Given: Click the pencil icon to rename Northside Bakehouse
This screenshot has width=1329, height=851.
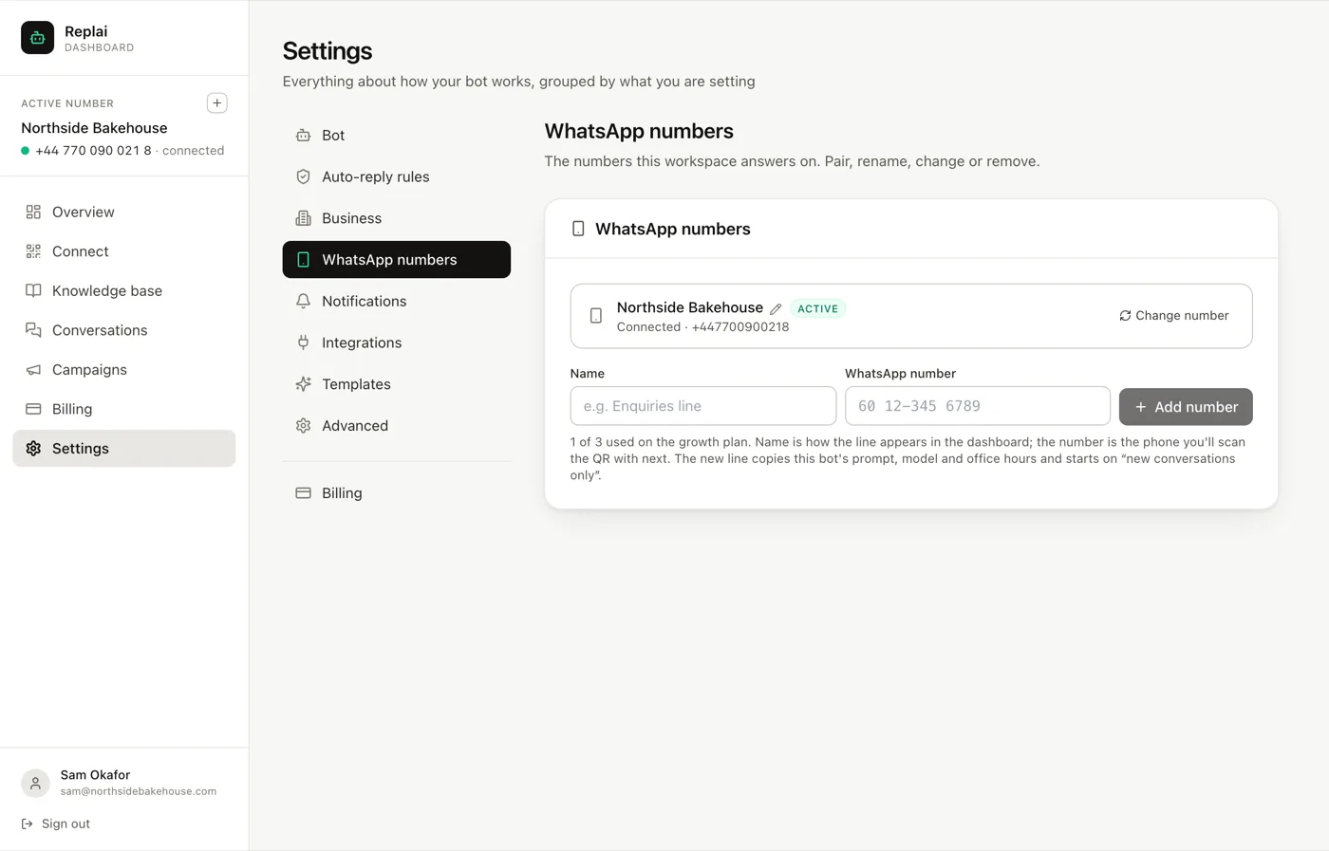Looking at the screenshot, I should 776,309.
